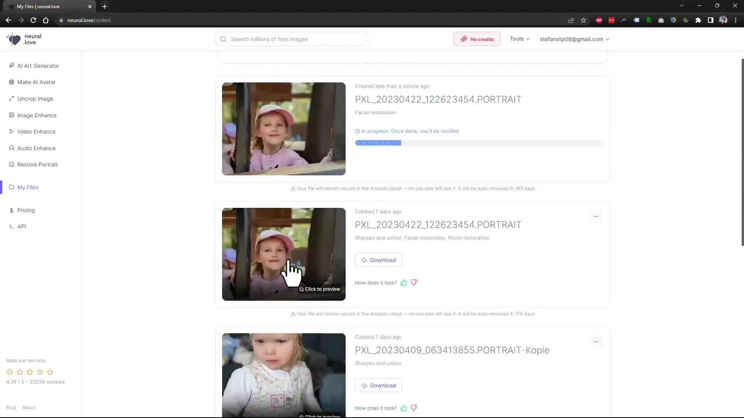Open the Uncrop Image tool
Image resolution: width=744 pixels, height=418 pixels.
35,98
